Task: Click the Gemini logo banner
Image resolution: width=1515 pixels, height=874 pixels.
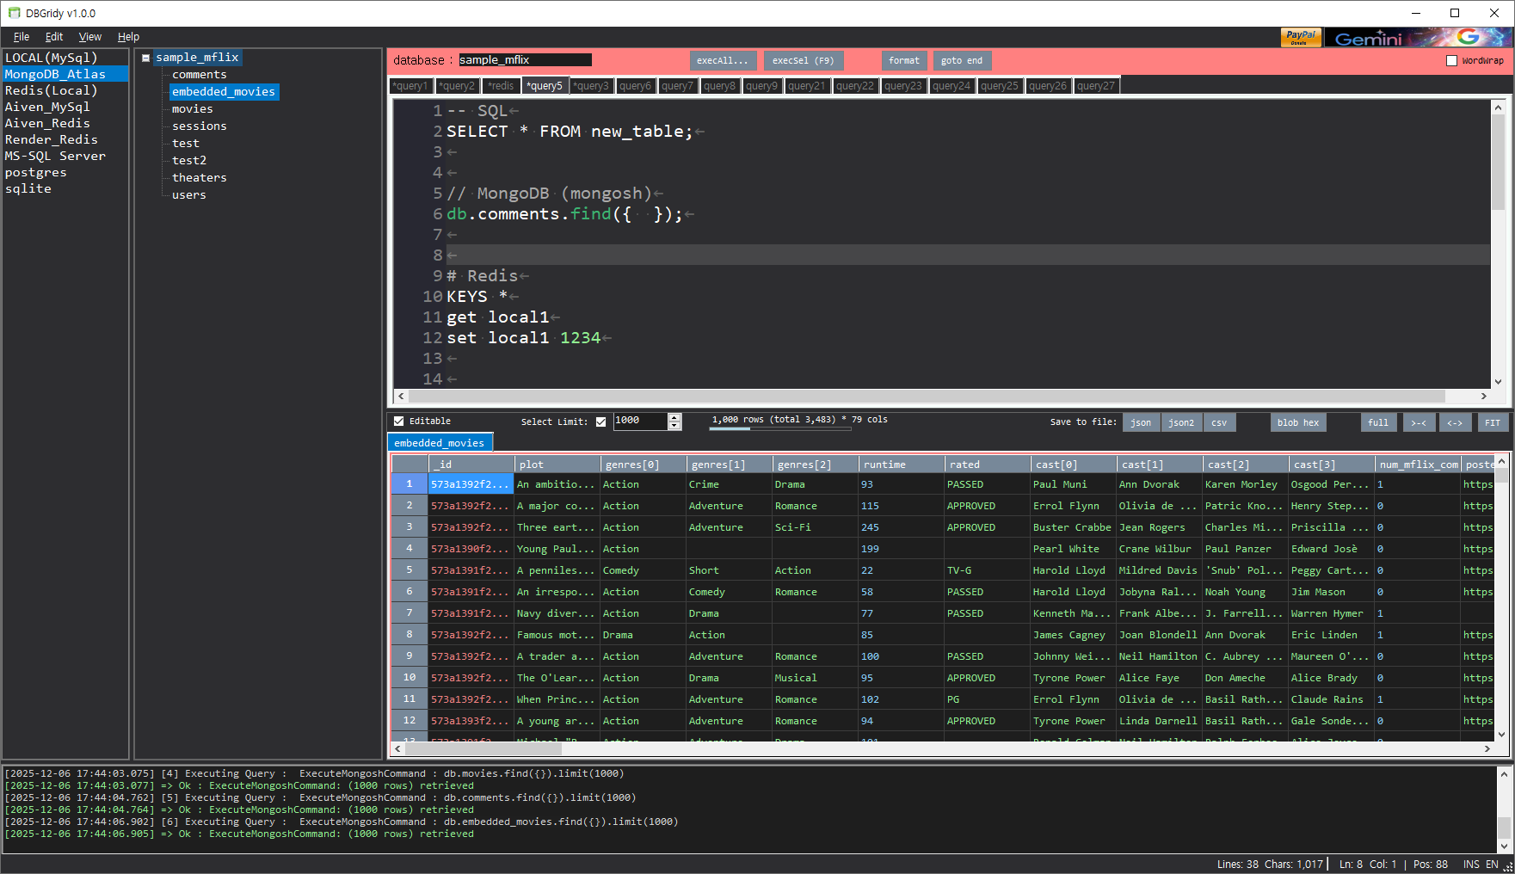Action: [1411, 38]
